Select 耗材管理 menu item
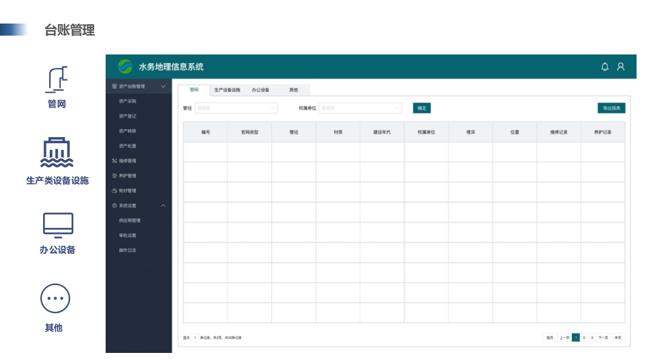 tap(127, 190)
